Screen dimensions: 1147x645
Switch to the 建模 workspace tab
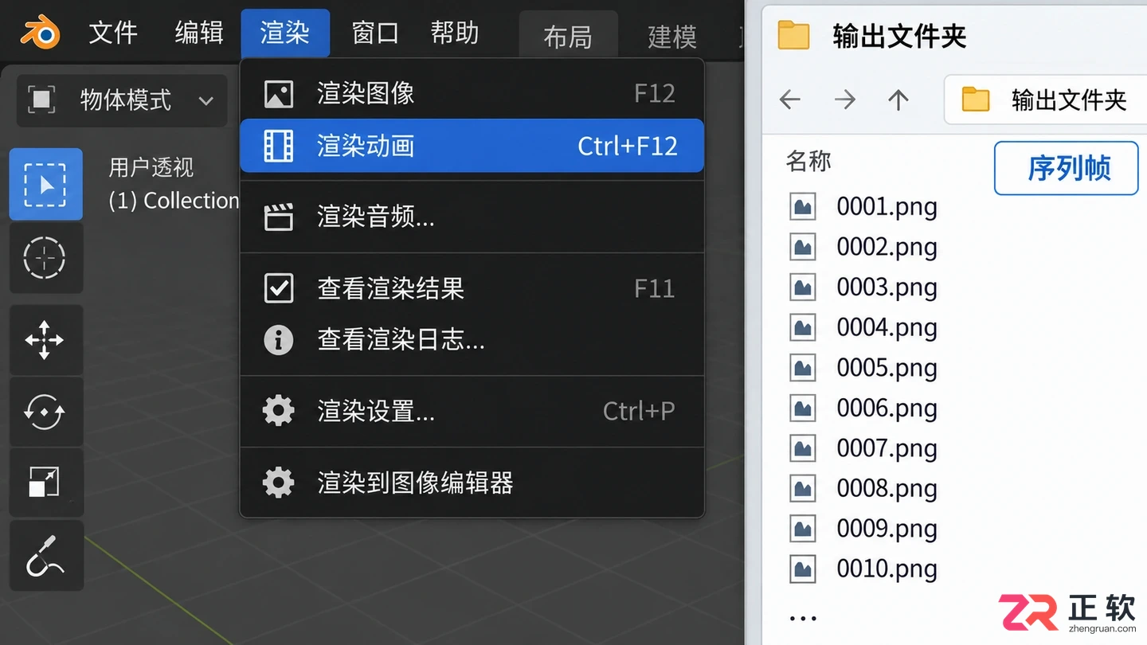(x=672, y=37)
